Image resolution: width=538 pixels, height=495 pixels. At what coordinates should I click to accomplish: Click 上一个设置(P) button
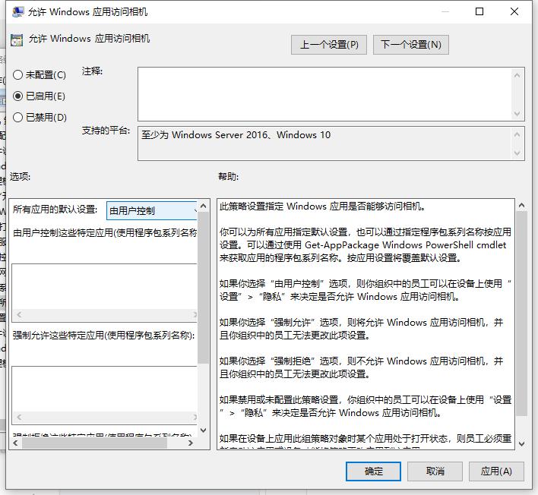329,45
